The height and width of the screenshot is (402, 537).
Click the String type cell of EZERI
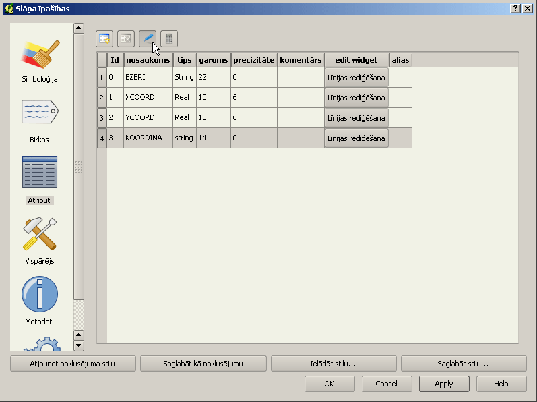click(185, 77)
